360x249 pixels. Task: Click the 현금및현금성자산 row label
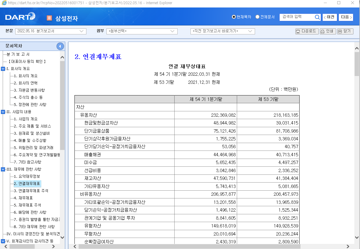tap(101, 123)
